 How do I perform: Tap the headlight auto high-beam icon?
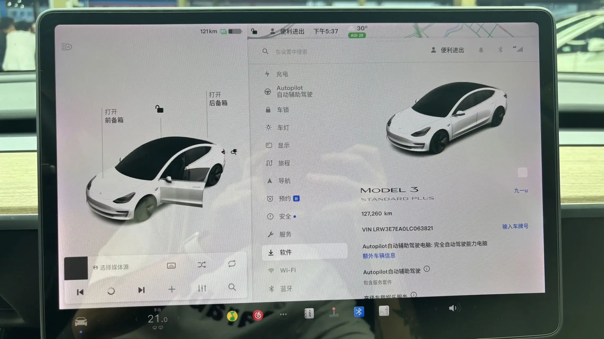pos(66,47)
